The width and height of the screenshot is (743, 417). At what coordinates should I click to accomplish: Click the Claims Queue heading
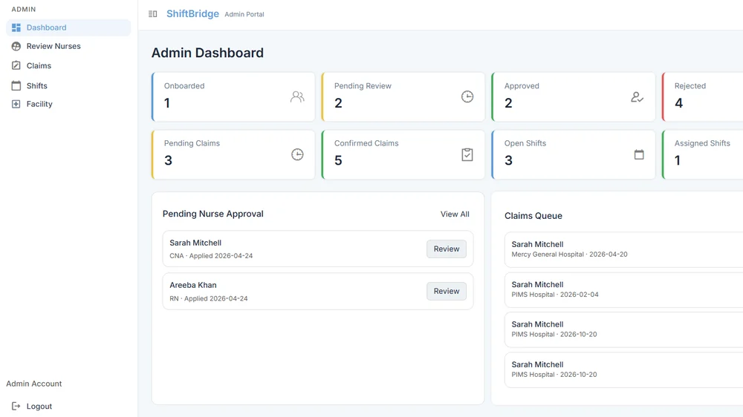533,216
